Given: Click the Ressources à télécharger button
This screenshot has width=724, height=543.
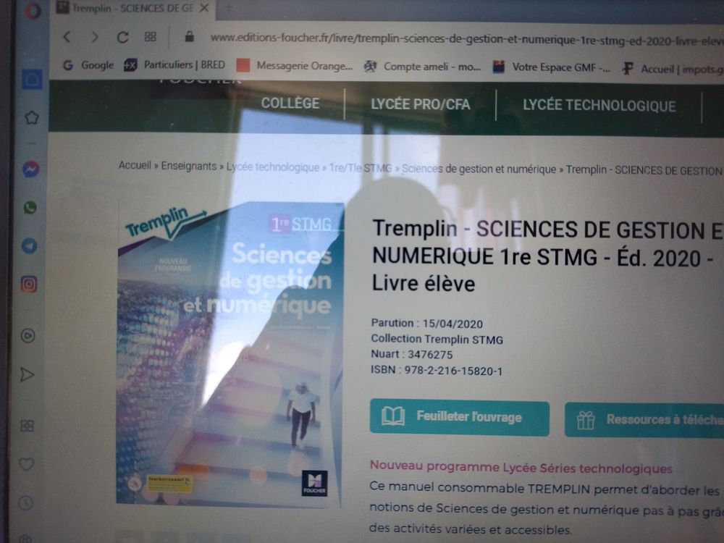Looking at the screenshot, I should tap(644, 420).
